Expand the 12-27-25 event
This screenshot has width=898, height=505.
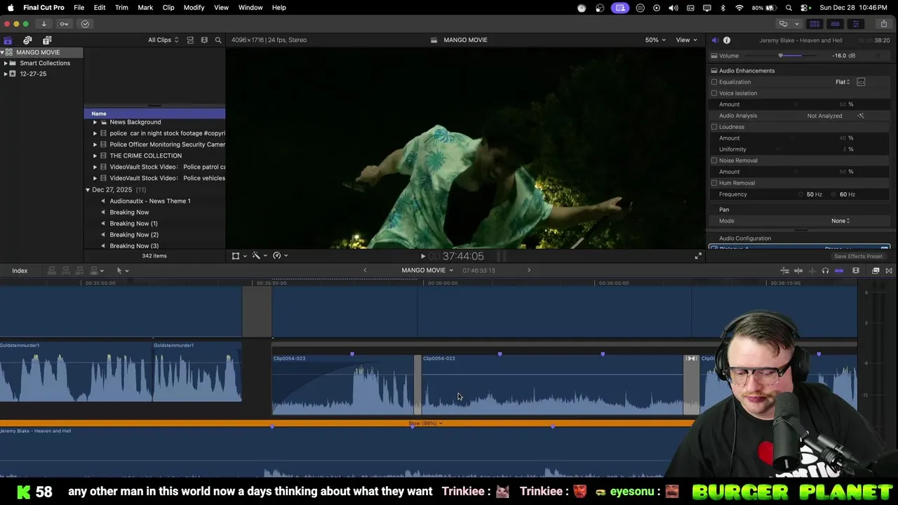tap(6, 74)
